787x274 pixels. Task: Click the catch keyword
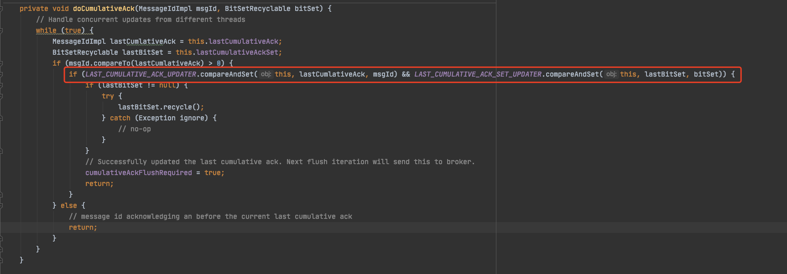pos(120,118)
